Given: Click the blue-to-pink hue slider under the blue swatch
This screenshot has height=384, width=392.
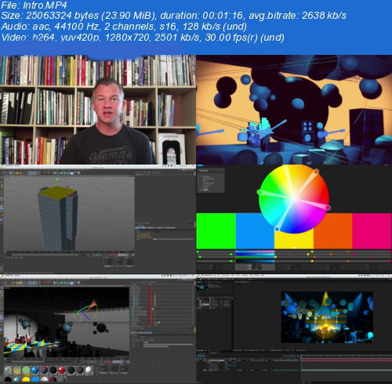Looking at the screenshot, I should (255, 252).
